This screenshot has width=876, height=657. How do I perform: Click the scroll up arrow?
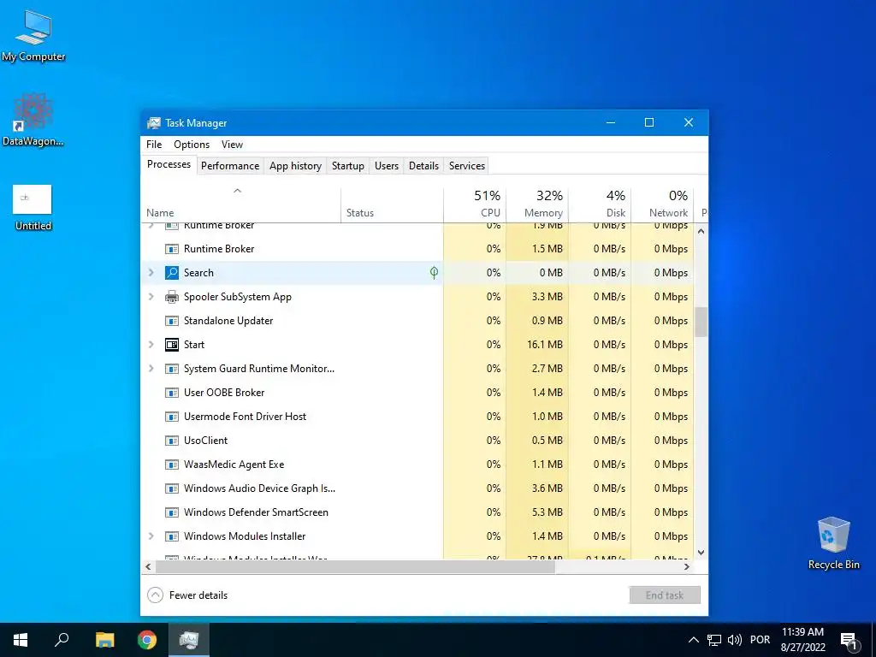pos(701,231)
